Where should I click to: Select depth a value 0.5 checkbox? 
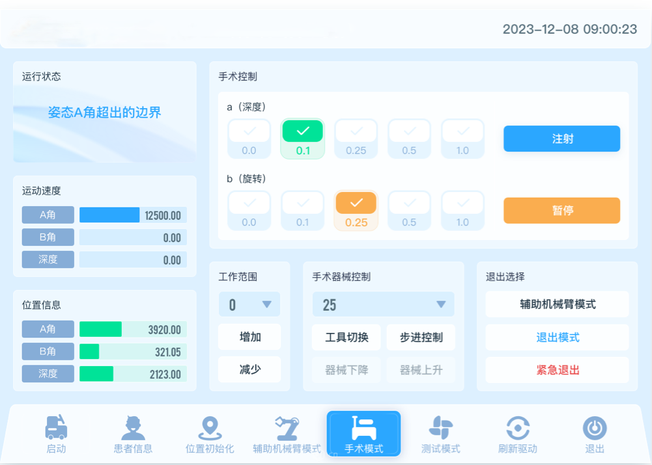pyautogui.click(x=409, y=131)
